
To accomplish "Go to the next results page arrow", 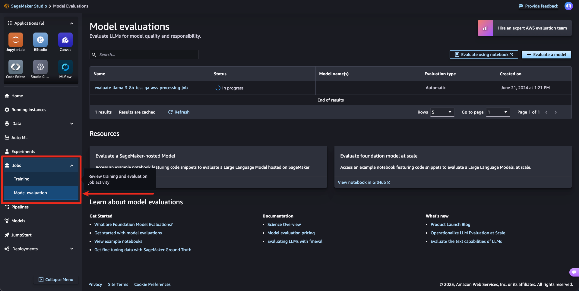I will [x=556, y=112].
